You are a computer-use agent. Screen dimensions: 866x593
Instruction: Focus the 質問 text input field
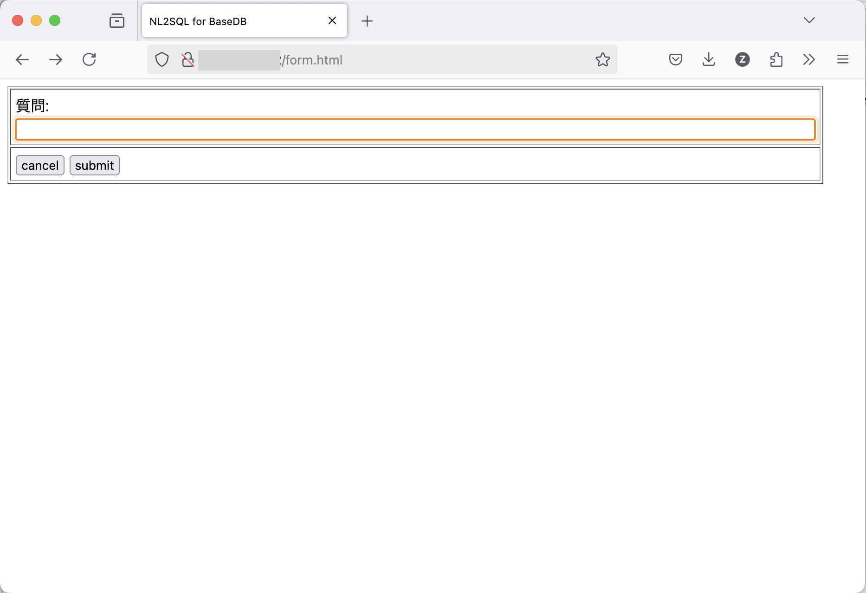point(415,129)
